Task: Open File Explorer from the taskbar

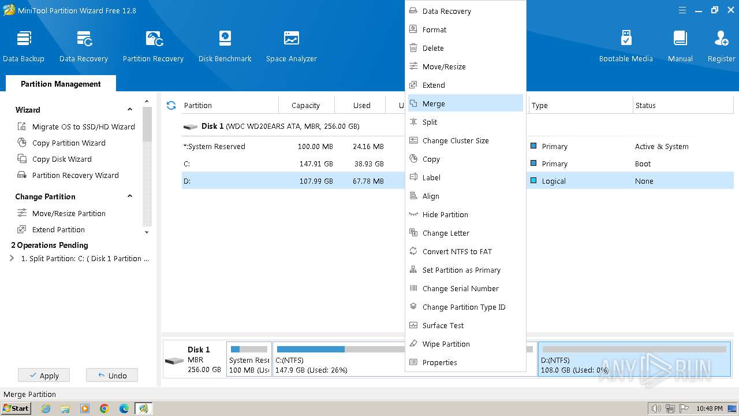Action: point(65,408)
